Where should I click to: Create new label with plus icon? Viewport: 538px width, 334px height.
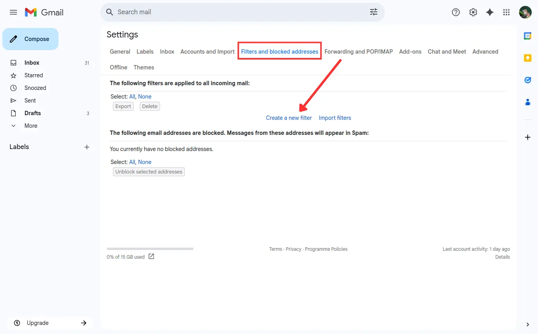(87, 147)
